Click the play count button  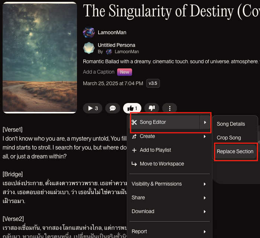(93, 108)
